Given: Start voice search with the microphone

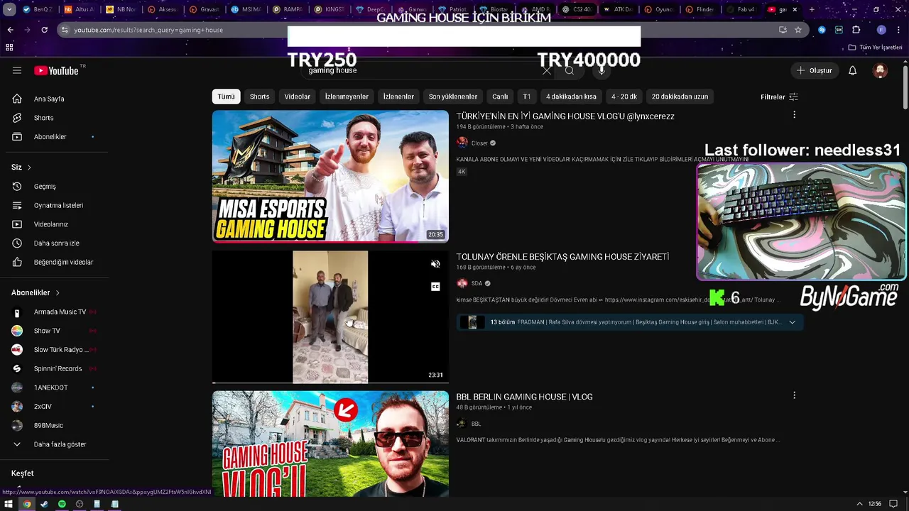Looking at the screenshot, I should (602, 70).
